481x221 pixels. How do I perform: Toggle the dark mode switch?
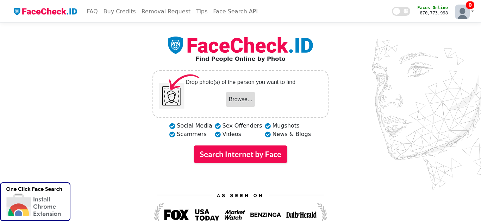(x=401, y=11)
